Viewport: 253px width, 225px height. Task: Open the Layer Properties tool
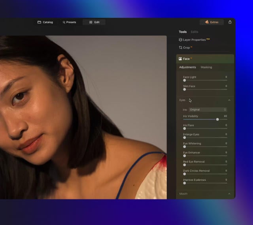pos(194,39)
